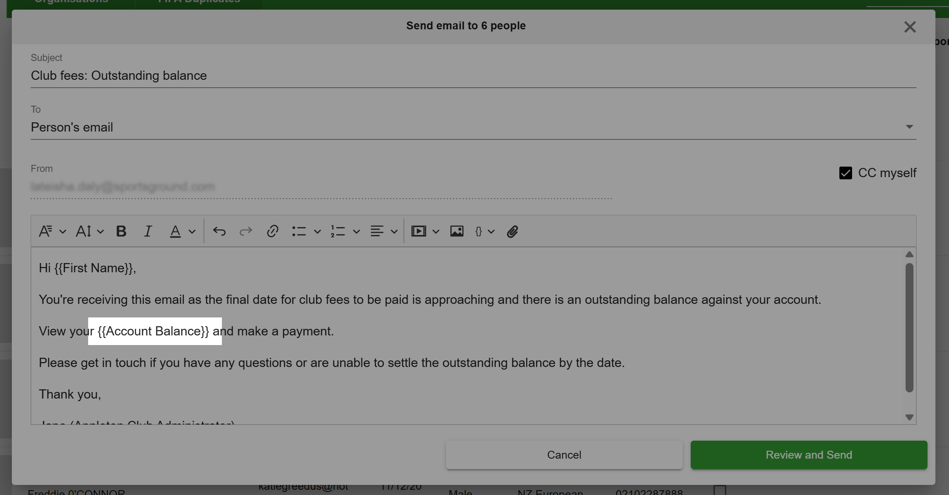Click the {{Account Balance}} merge field text
Viewport: 949px width, 495px height.
(153, 331)
